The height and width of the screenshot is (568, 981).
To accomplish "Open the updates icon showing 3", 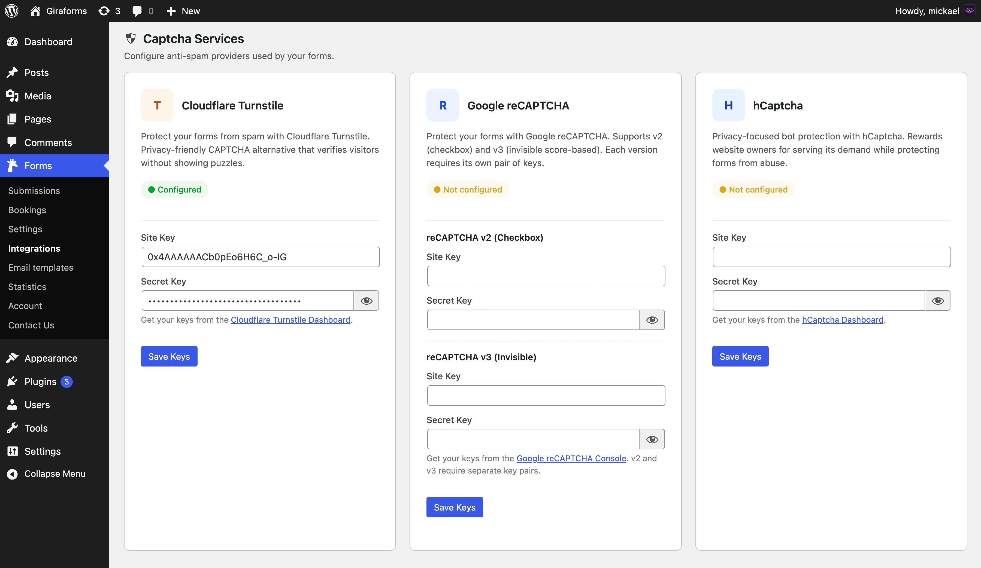I will point(104,11).
